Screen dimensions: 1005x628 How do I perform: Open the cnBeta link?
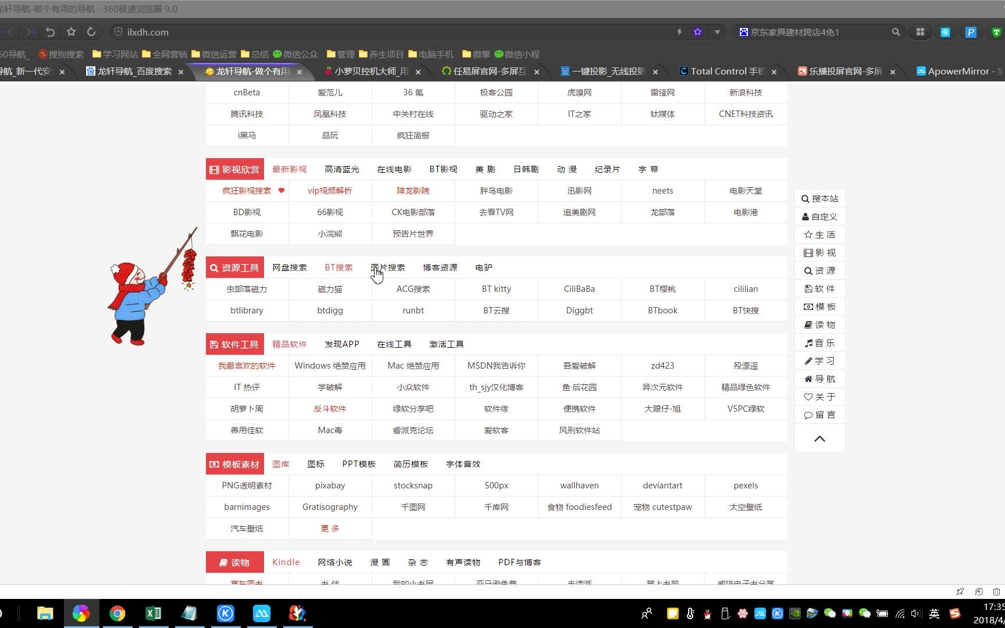247,92
